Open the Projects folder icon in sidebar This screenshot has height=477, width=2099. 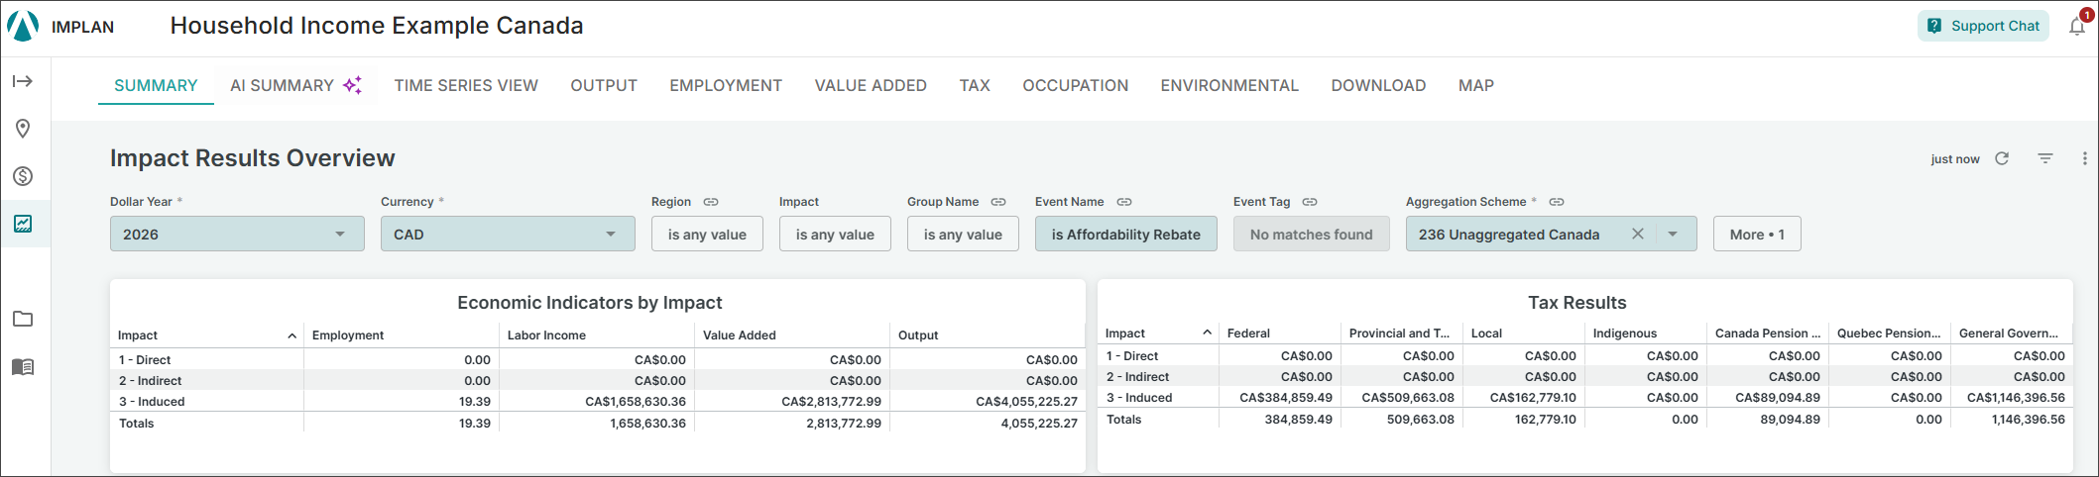coord(23,319)
